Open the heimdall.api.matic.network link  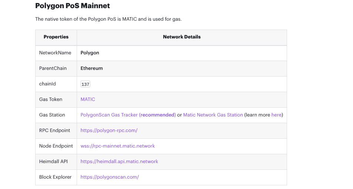tap(119, 162)
